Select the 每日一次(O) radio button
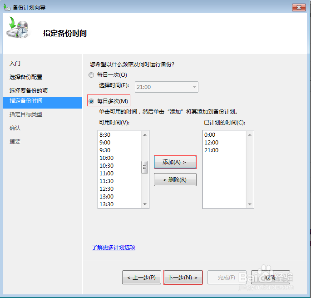This screenshot has height=298, width=311. 91,75
